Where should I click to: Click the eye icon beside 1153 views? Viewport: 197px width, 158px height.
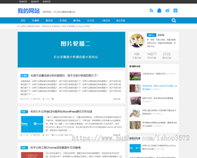click(43, 99)
